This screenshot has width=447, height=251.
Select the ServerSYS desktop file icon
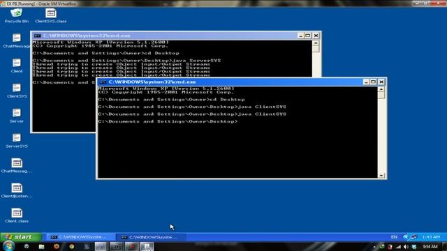point(17,141)
